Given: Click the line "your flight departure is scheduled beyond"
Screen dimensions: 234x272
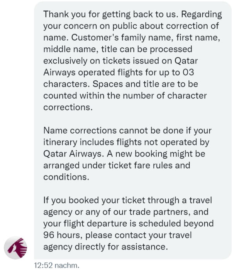Looking at the screenshot, I should click(129, 224).
